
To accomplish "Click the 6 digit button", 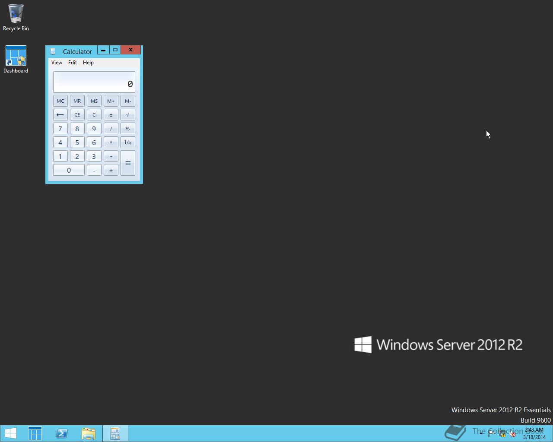I will click(x=94, y=142).
